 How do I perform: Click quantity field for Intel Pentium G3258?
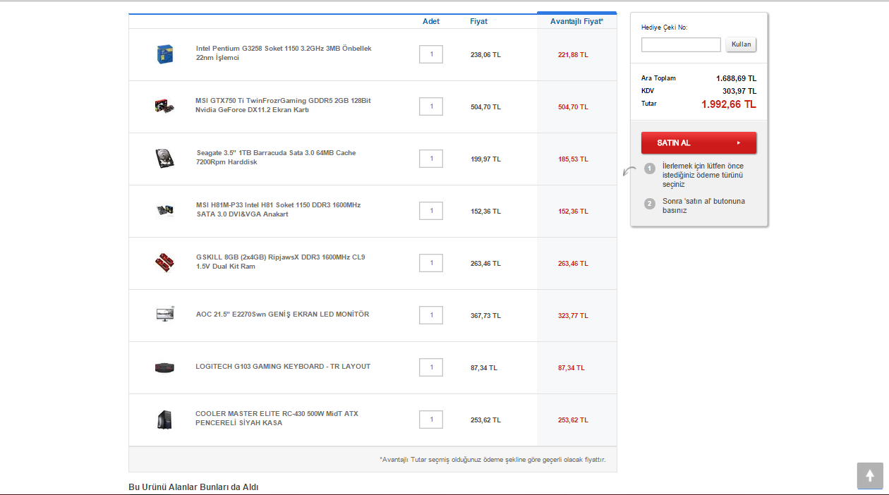(x=431, y=54)
